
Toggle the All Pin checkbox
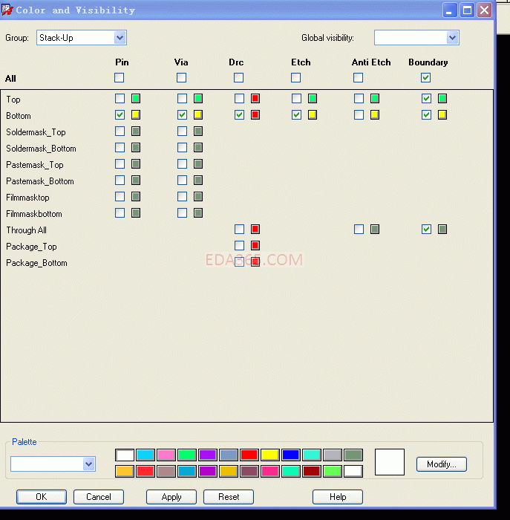120,77
